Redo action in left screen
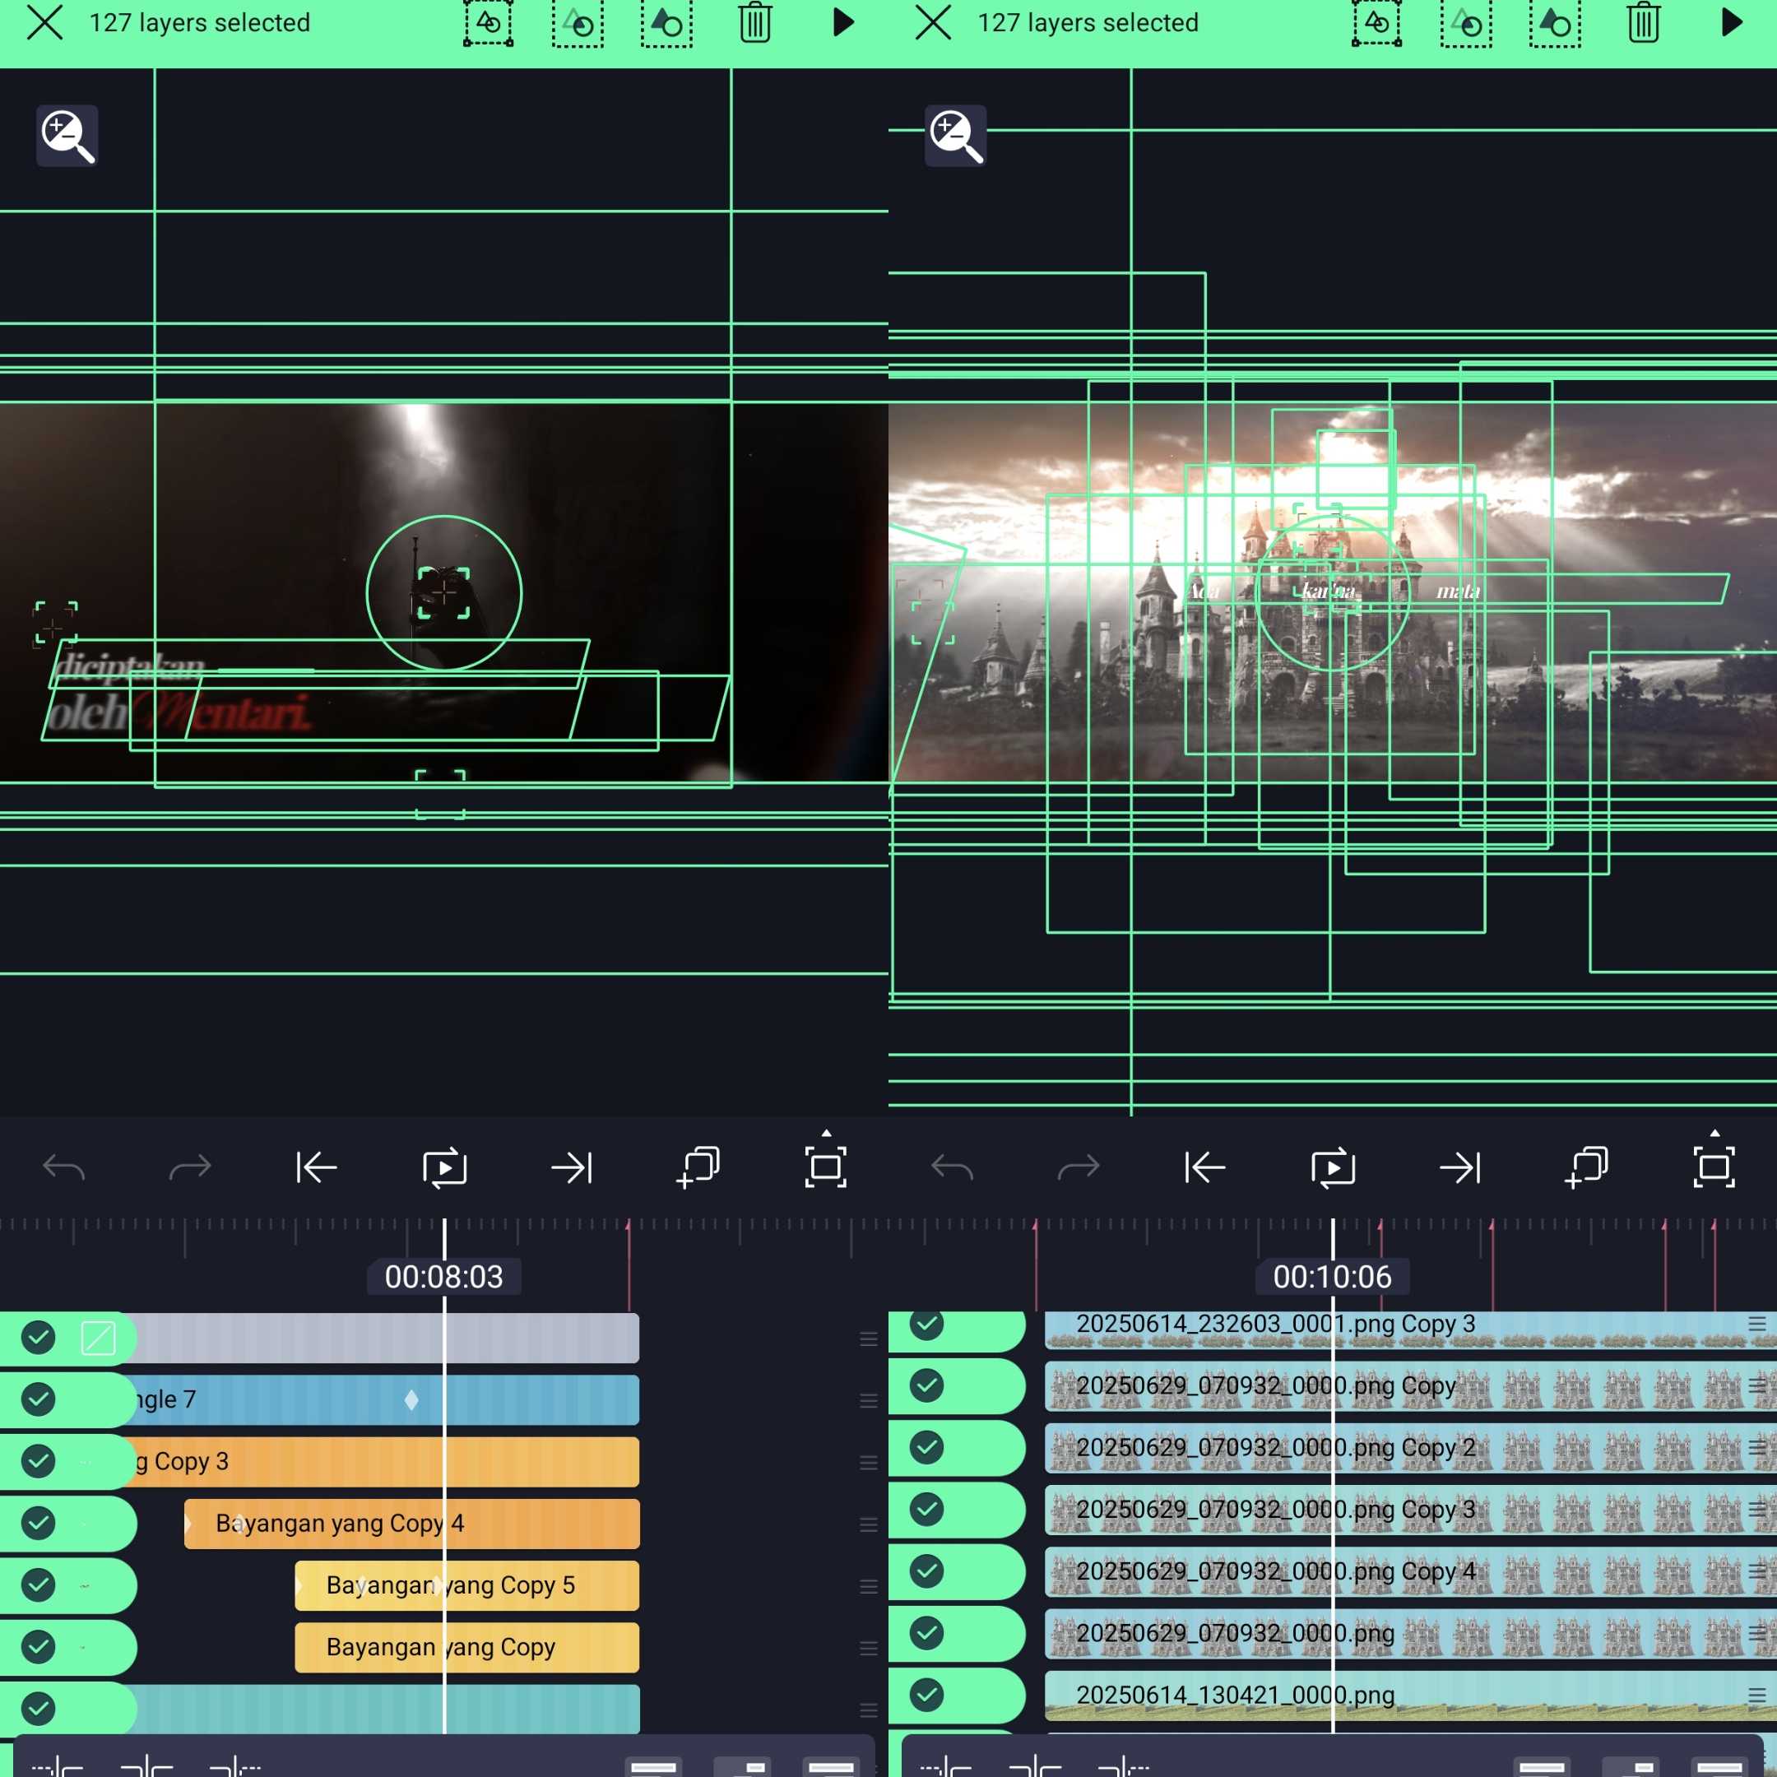 point(190,1168)
